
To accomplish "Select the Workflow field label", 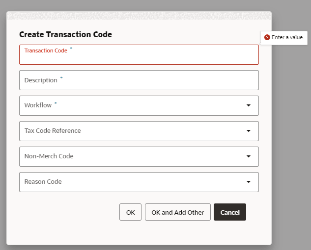I will [38, 105].
